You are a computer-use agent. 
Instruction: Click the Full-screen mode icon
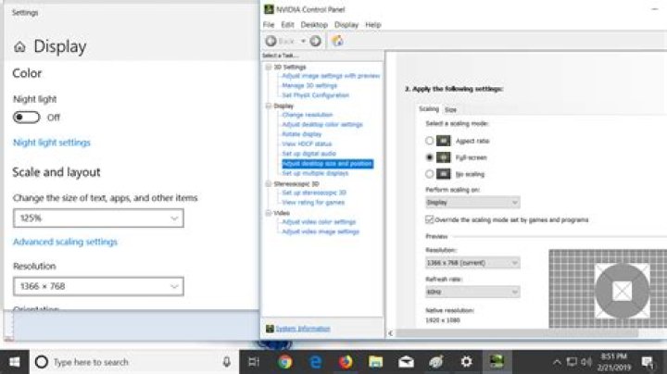(x=443, y=157)
